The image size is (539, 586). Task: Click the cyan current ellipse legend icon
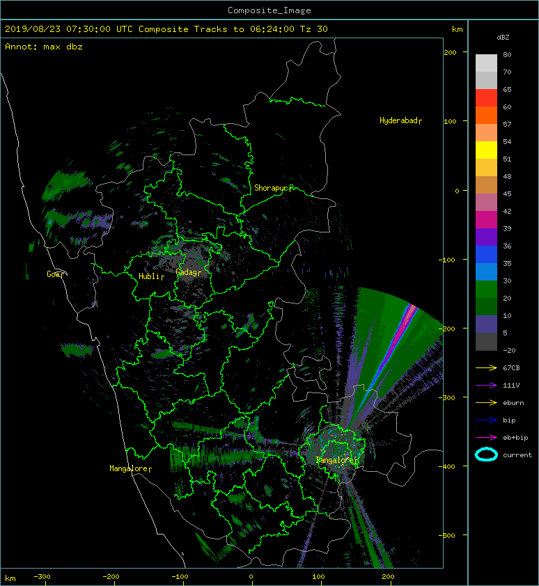(486, 454)
